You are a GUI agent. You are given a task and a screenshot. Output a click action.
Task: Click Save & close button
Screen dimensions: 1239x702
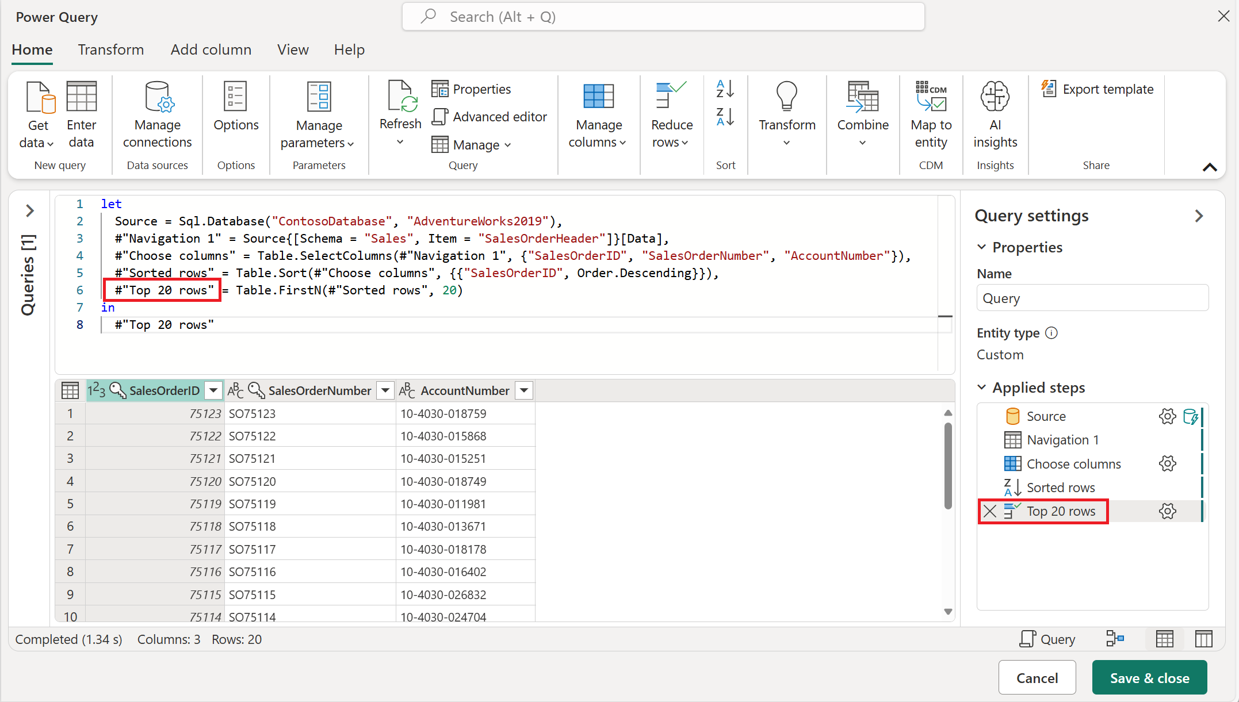[1152, 677]
